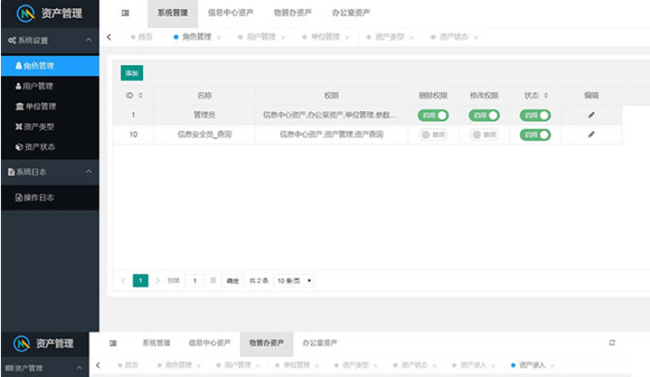Open 资产类型 in the sidebar
This screenshot has width=650, height=377.
pyautogui.click(x=50, y=127)
